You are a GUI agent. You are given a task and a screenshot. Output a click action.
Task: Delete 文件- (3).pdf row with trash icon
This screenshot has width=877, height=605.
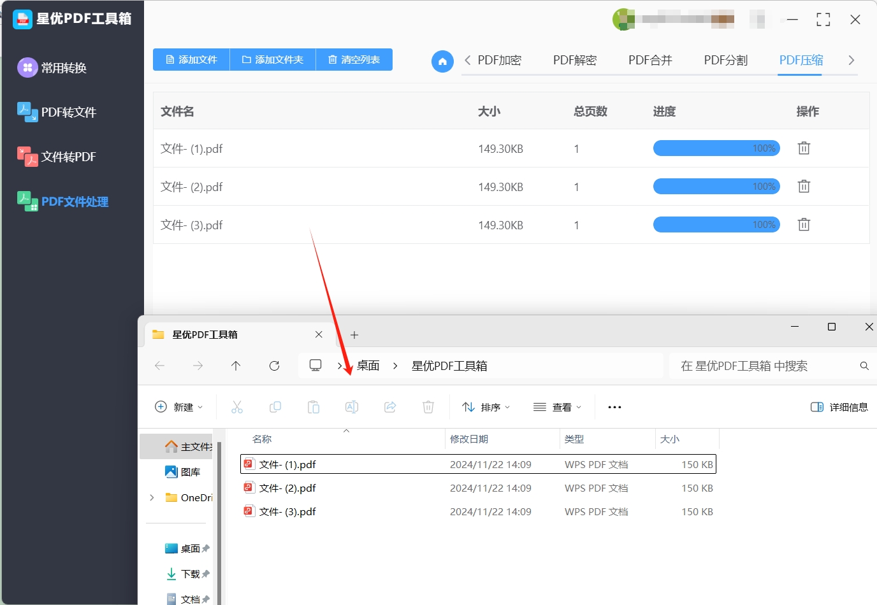[804, 224]
